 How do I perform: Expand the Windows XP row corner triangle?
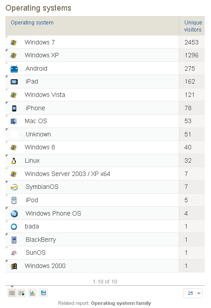click(x=7, y=51)
